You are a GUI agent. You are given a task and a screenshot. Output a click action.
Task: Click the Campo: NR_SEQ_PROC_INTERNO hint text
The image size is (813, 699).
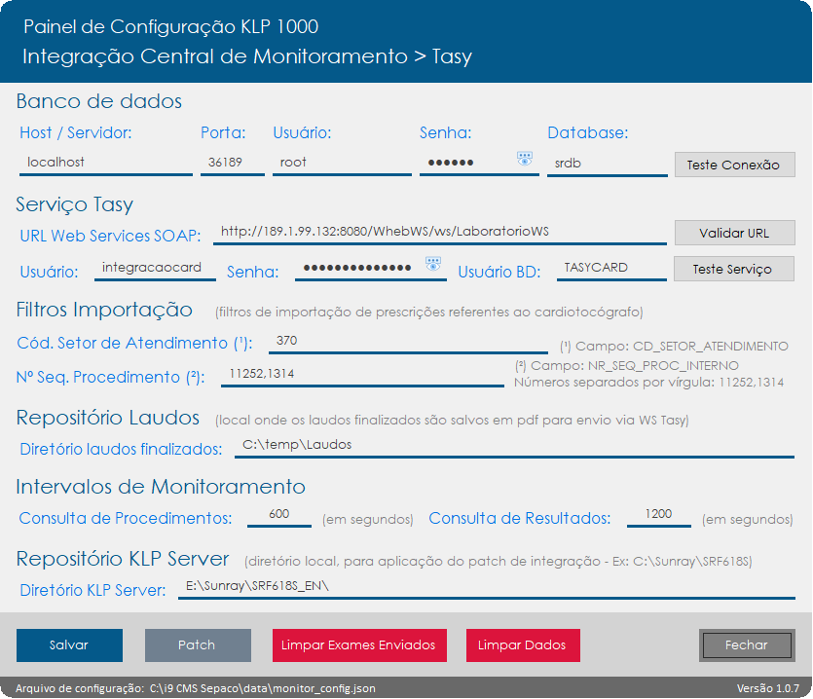pos(626,366)
